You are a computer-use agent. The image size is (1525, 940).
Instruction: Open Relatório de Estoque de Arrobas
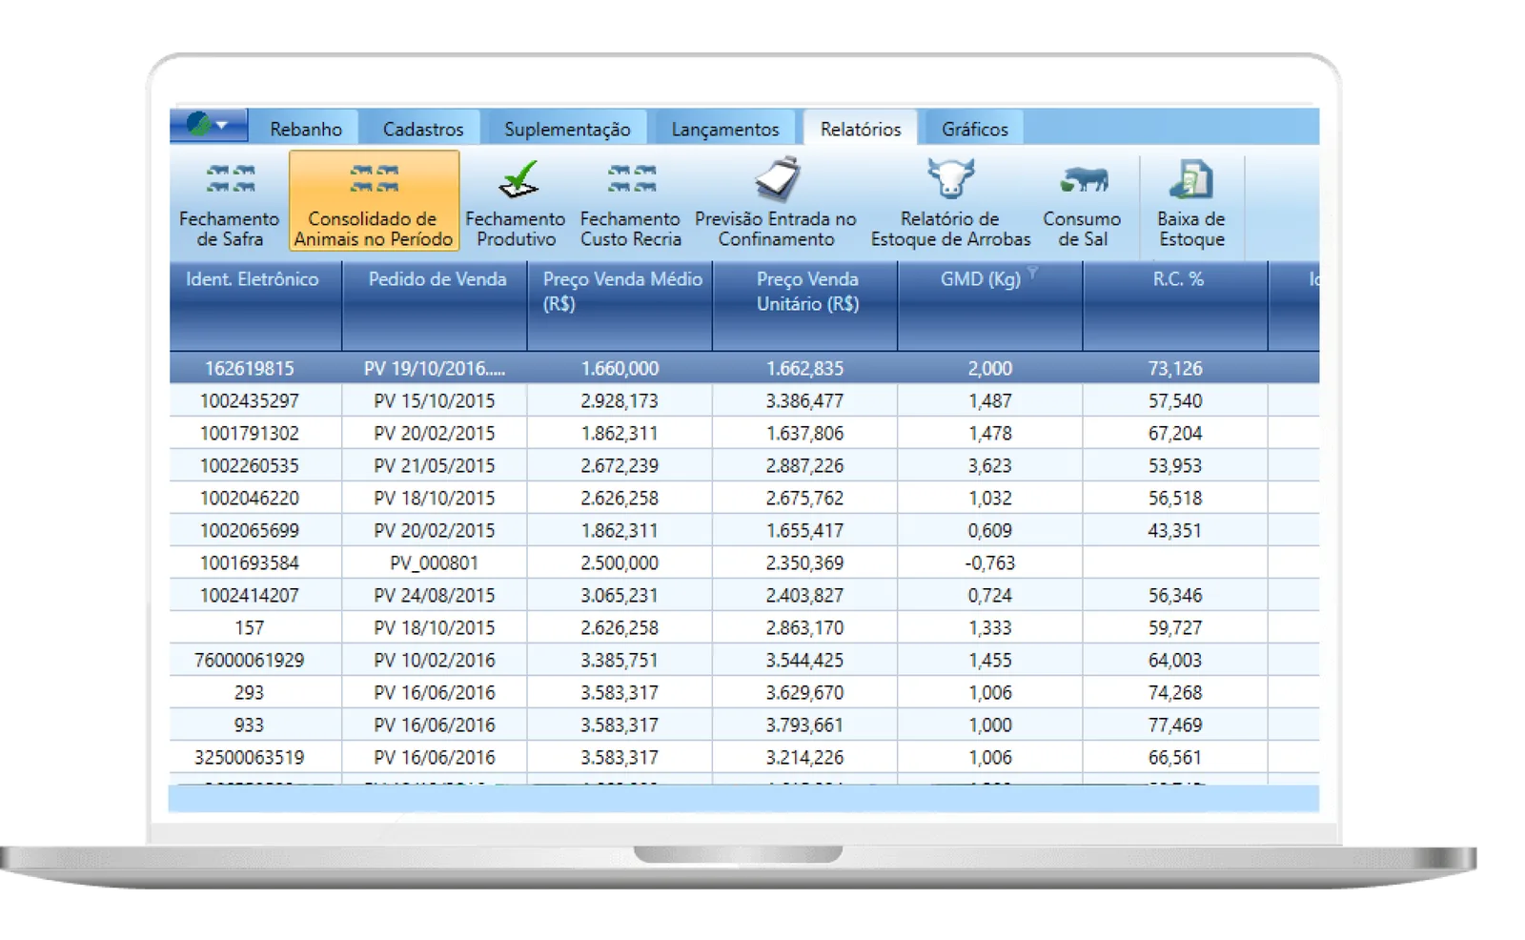click(x=950, y=202)
